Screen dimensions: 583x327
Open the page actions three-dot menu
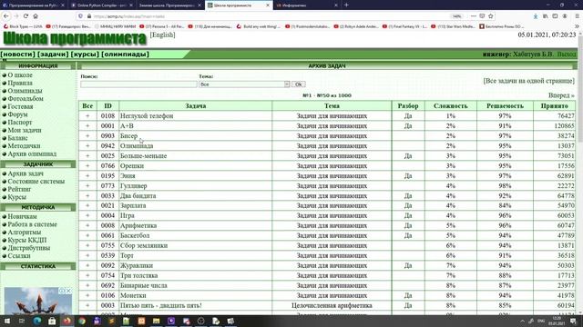473,16
